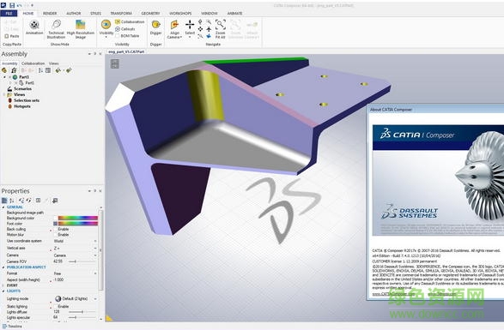This screenshot has height=330, width=504.
Task: Click the four-arrow pan navigation icon
Action: (200, 29)
